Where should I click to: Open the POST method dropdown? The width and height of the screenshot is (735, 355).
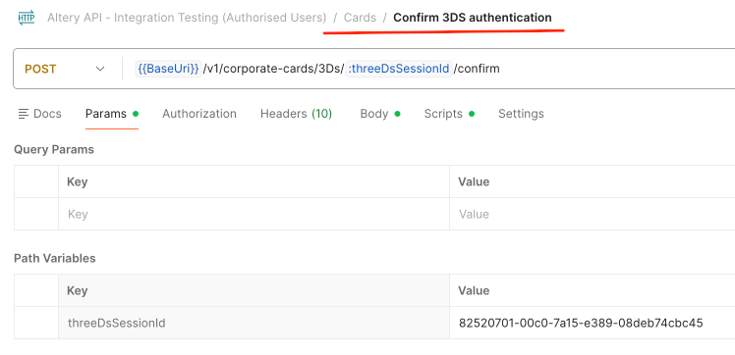coord(65,70)
